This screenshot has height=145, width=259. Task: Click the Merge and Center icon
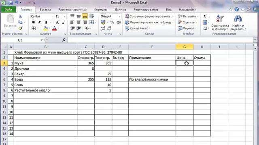click(x=92, y=22)
